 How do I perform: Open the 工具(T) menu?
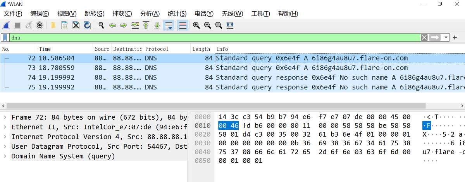point(261,14)
